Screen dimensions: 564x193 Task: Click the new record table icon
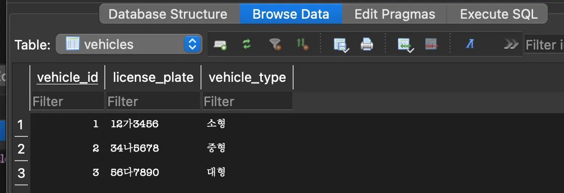click(x=405, y=44)
